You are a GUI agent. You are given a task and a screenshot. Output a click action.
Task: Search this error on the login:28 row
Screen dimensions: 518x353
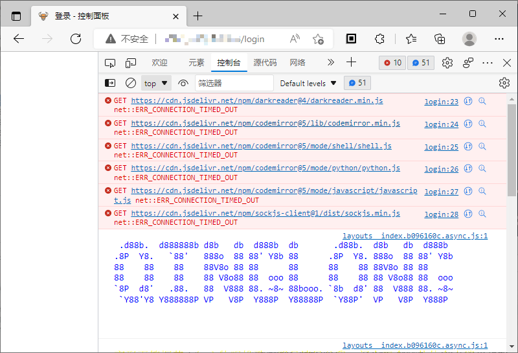(482, 214)
